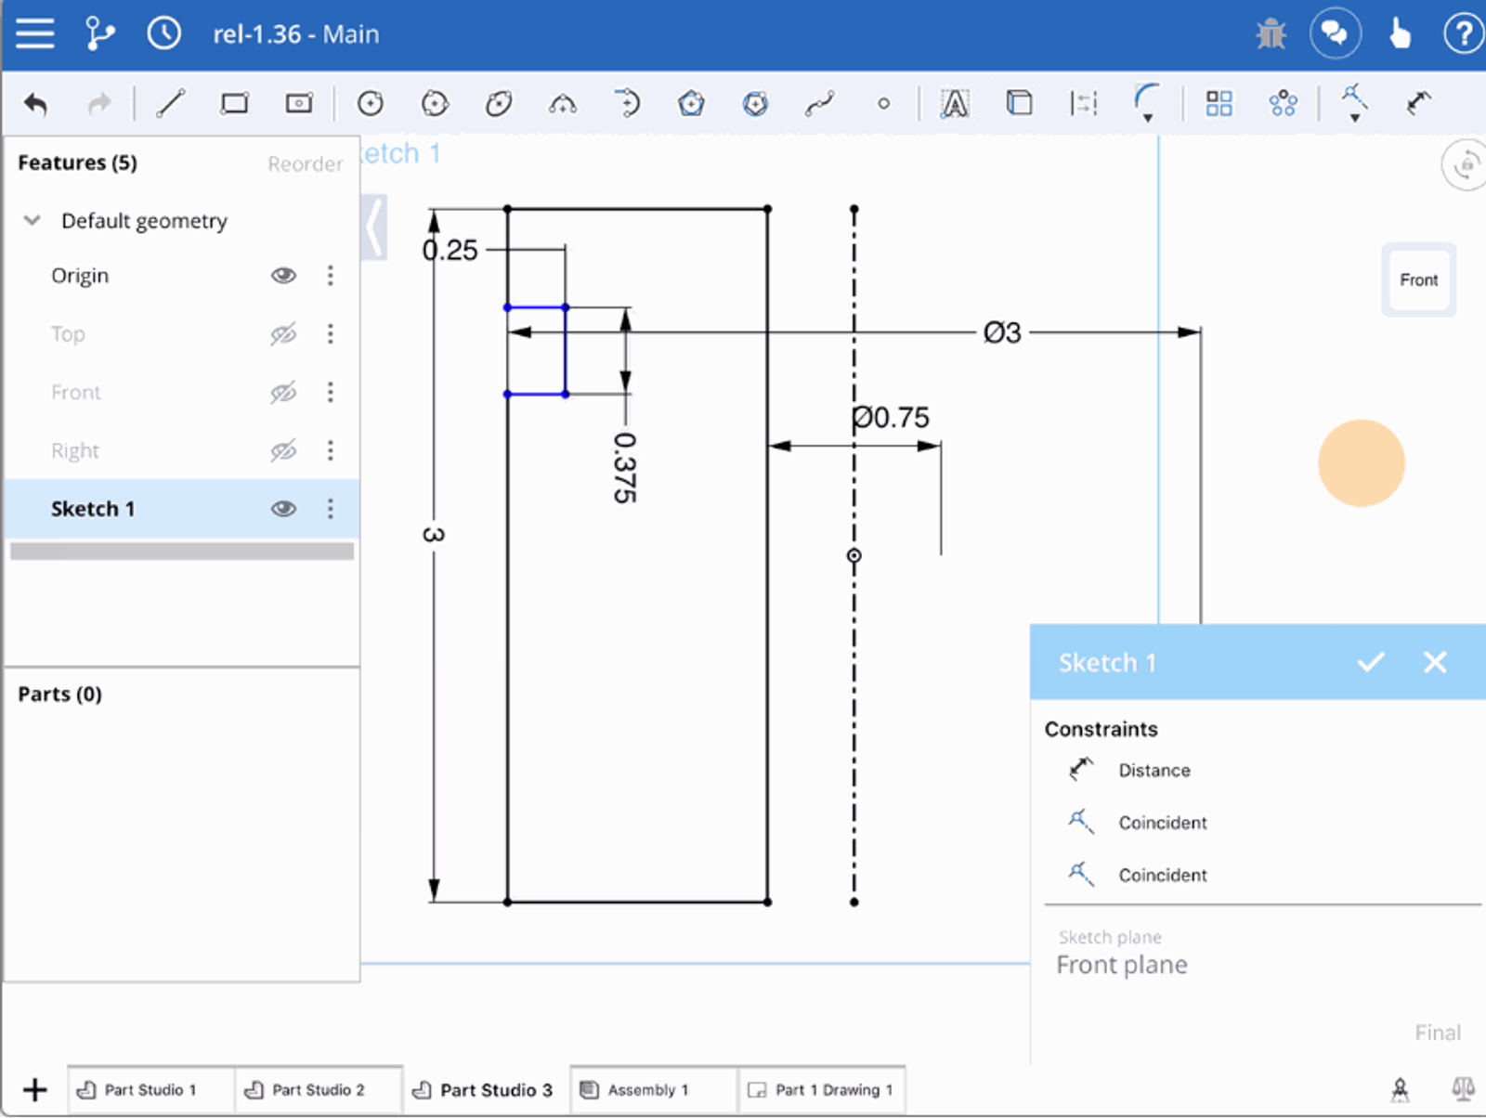The width and height of the screenshot is (1486, 1118).
Task: Toggle visibility of Sketch 1
Action: (x=283, y=509)
